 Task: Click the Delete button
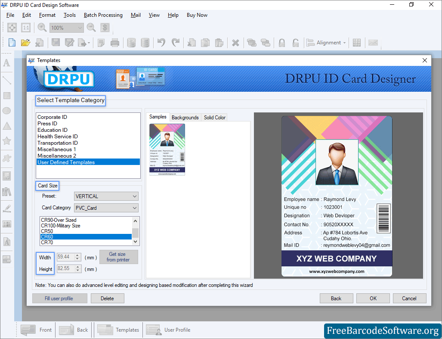(x=108, y=299)
